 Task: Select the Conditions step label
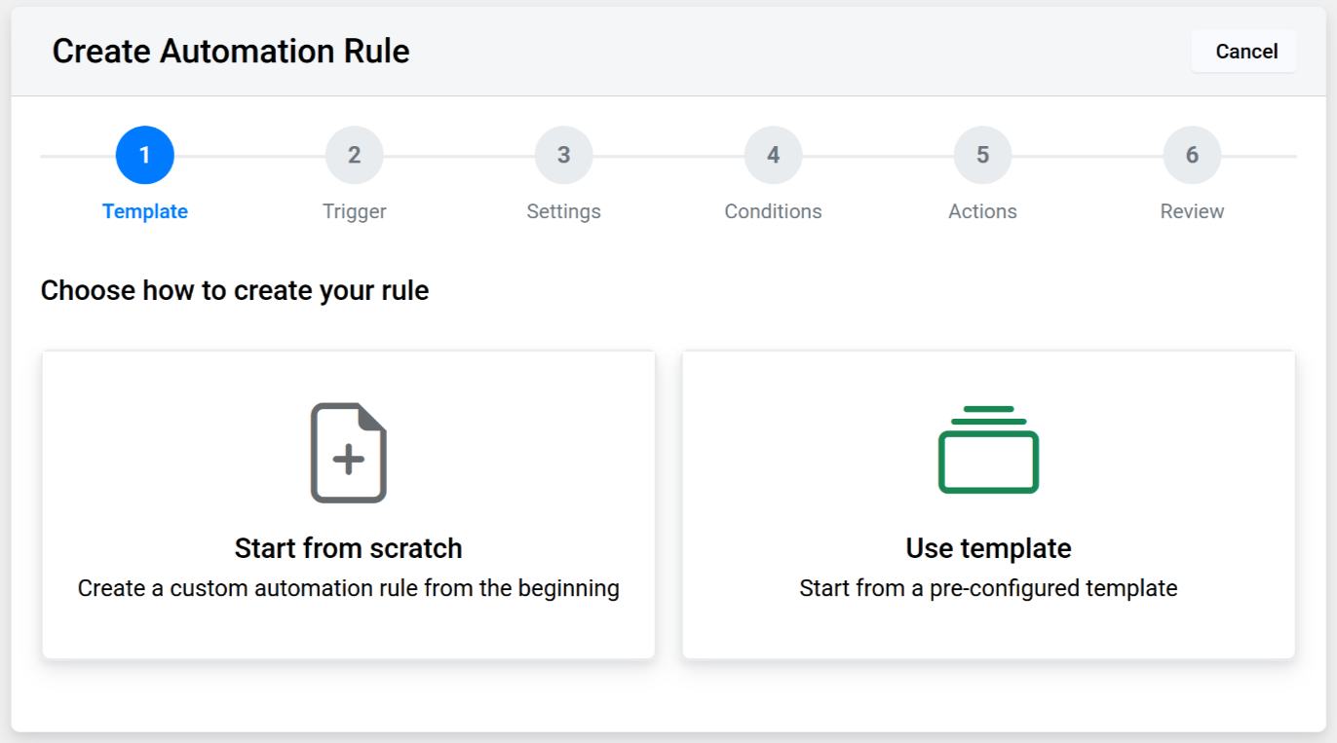pyautogui.click(x=773, y=211)
